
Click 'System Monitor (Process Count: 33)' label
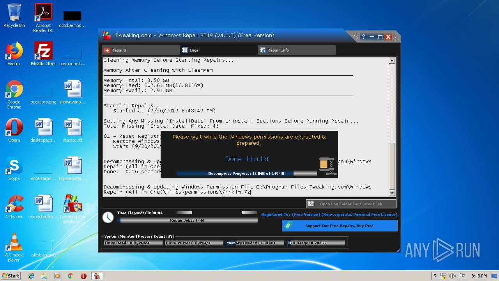pyautogui.click(x=139, y=236)
